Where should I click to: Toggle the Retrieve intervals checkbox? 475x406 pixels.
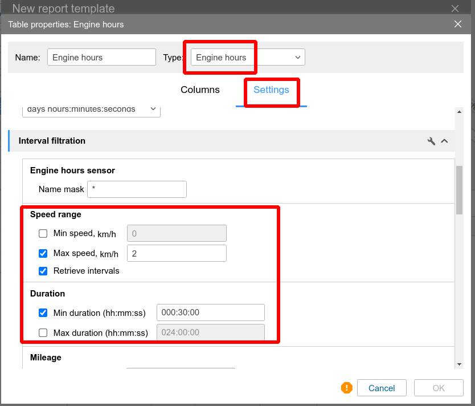coord(43,271)
